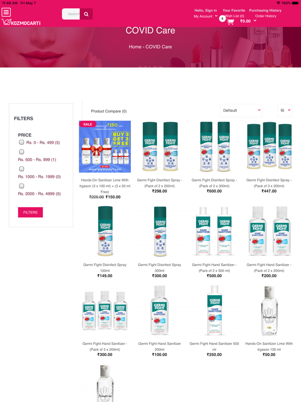Image resolution: width=301 pixels, height=402 pixels.
Task: Click the search magnifier button
Action: pos(86,14)
